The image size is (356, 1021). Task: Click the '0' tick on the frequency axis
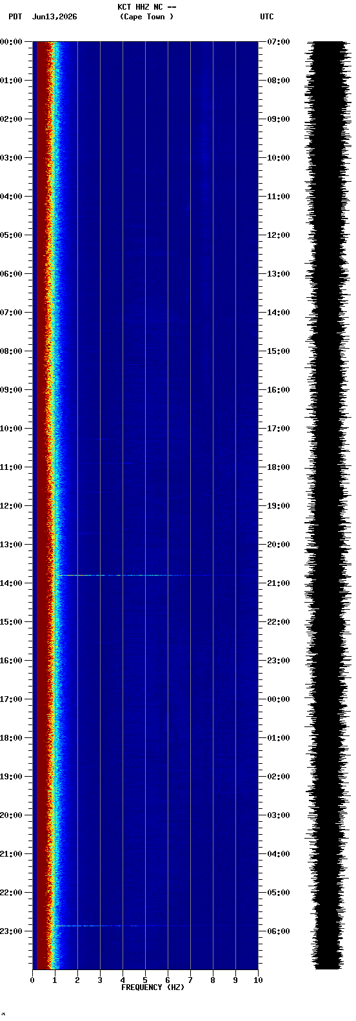click(x=32, y=980)
